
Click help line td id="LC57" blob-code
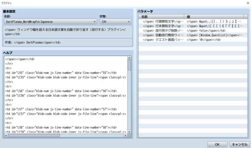[66, 114]
